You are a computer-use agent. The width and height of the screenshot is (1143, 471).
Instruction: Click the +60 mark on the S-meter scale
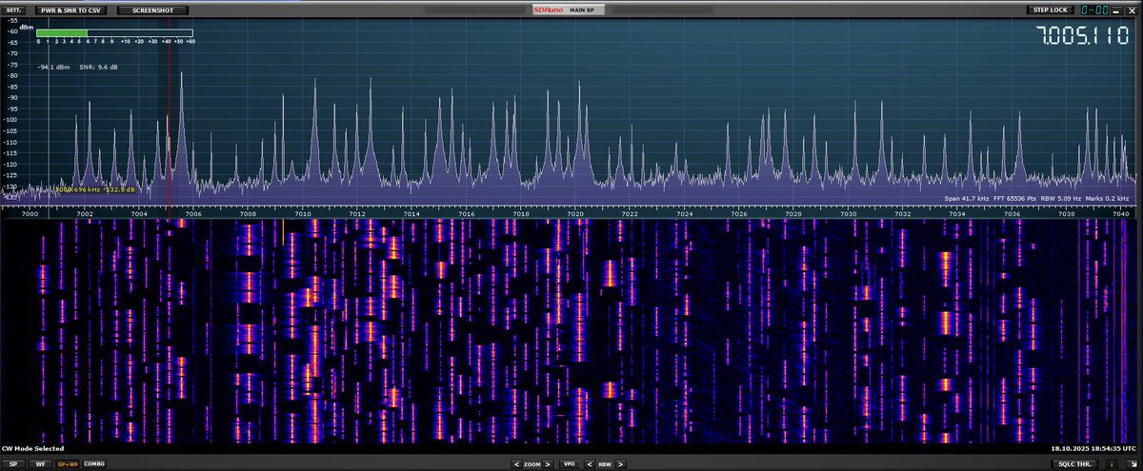click(x=190, y=42)
